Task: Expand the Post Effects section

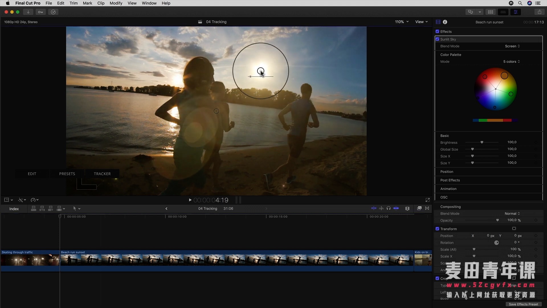Action: coord(450,180)
